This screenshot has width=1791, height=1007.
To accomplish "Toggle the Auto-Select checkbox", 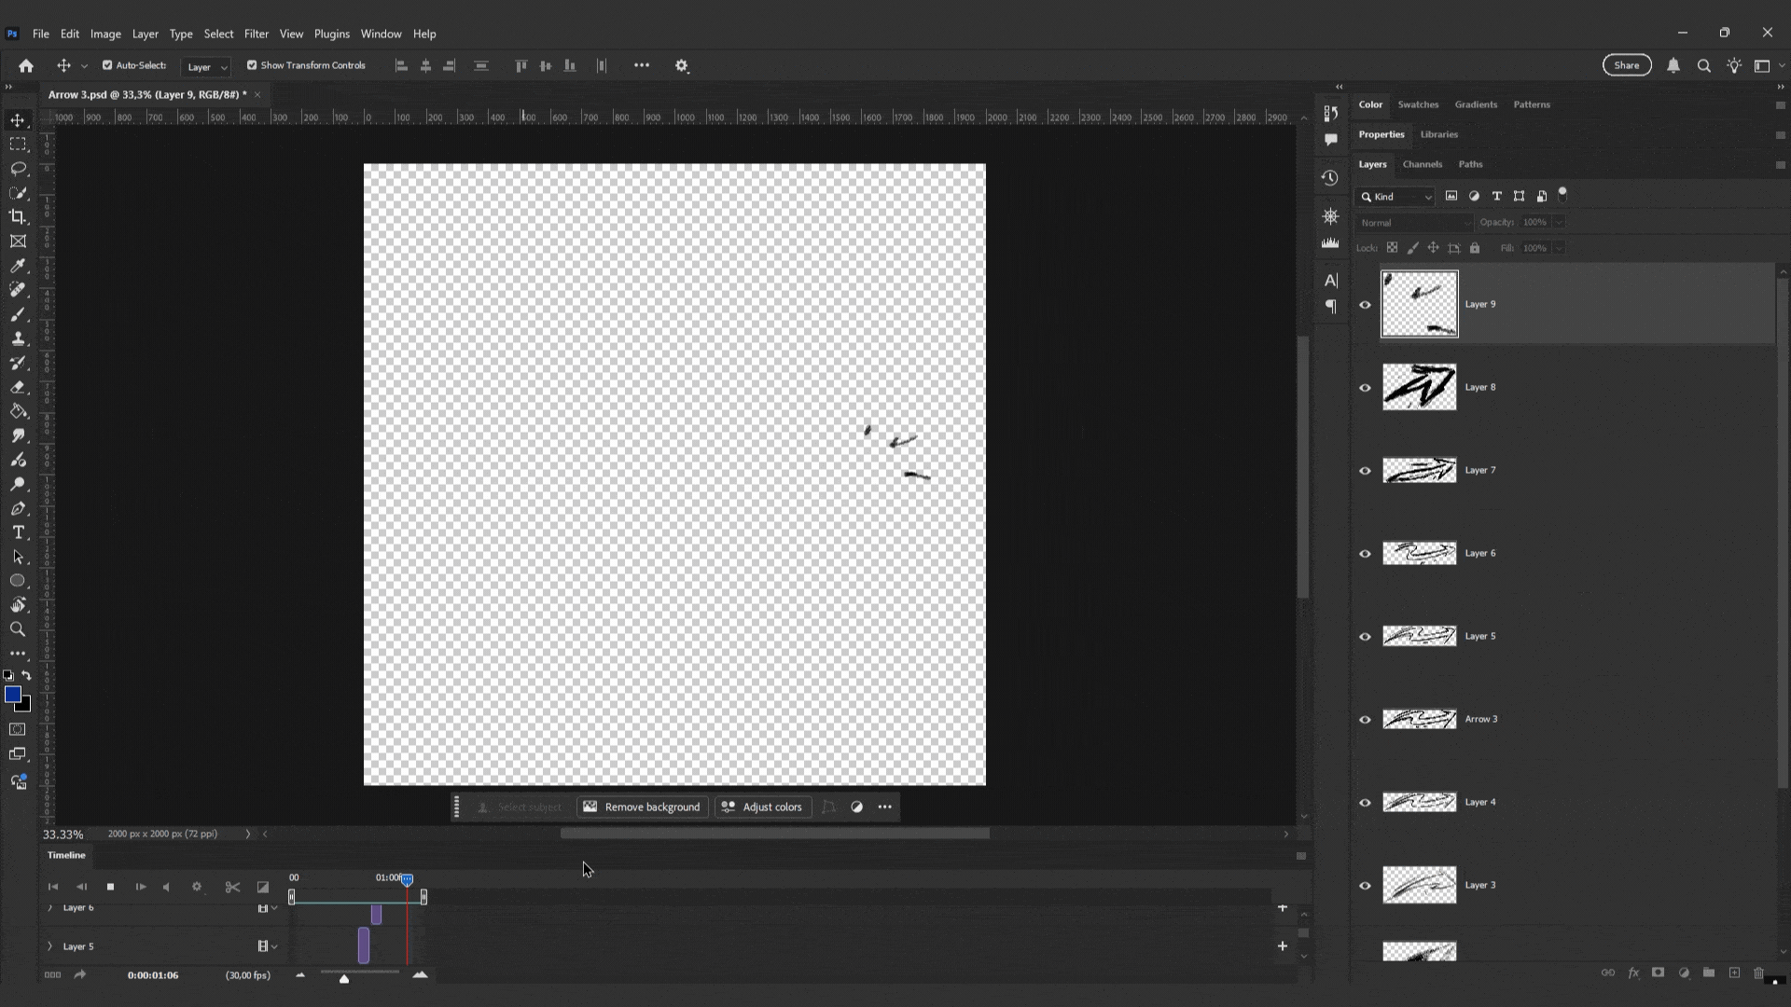I will 107,65.
